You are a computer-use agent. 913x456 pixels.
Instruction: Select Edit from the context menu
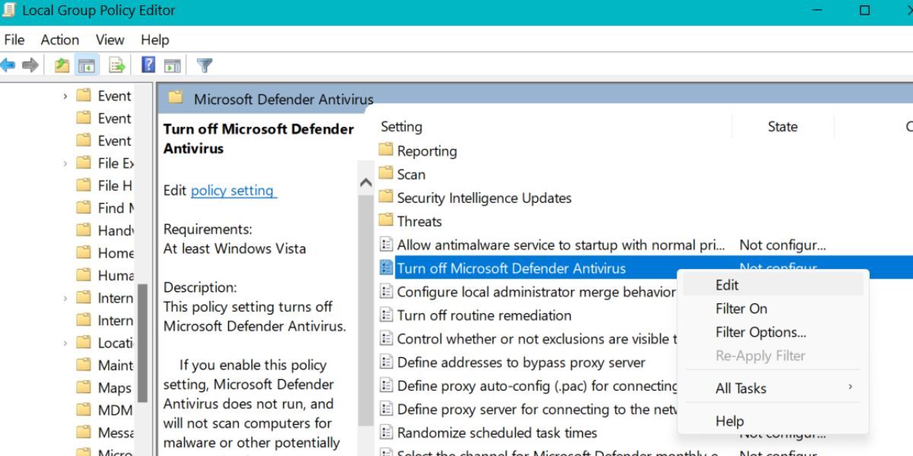pyautogui.click(x=727, y=284)
